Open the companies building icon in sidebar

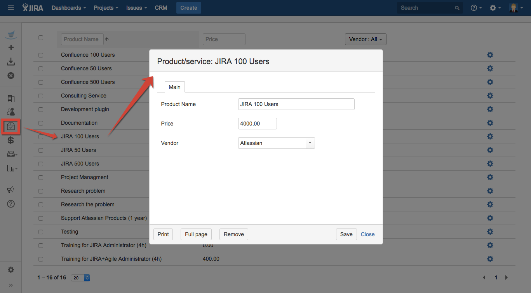coord(11,99)
